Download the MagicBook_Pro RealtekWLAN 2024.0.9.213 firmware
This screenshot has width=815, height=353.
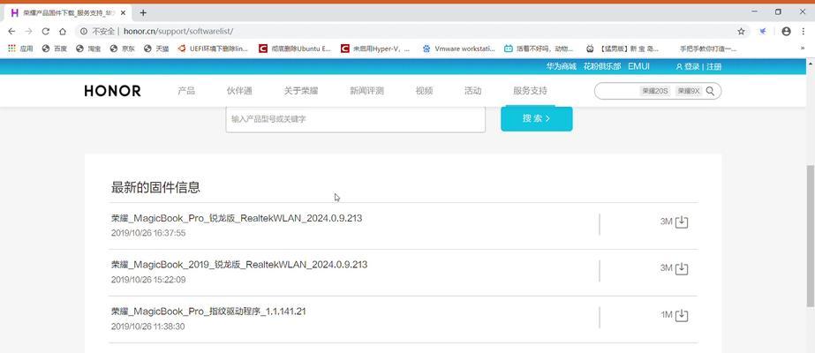pyautogui.click(x=682, y=222)
